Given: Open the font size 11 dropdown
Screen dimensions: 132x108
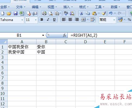Looking at the screenshot, I should click(36, 20).
